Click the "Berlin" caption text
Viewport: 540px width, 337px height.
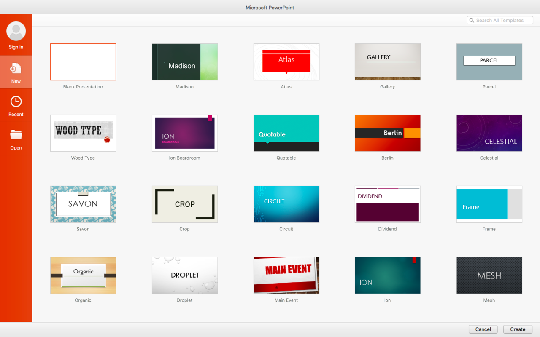coord(388,158)
